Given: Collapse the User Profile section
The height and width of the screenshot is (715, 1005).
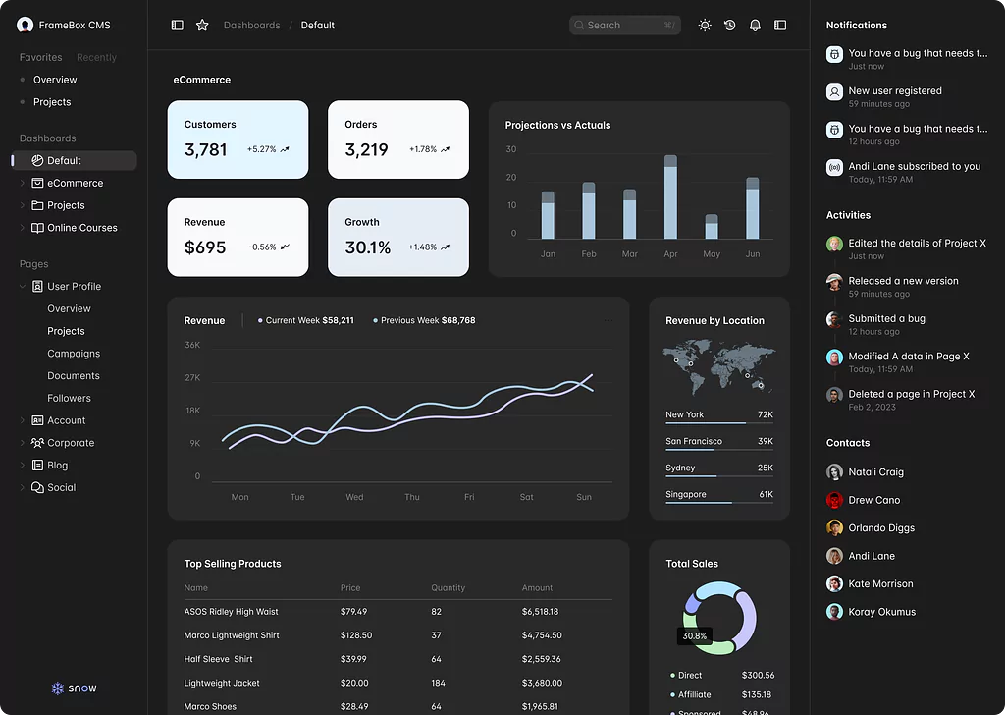Looking at the screenshot, I should coord(22,286).
